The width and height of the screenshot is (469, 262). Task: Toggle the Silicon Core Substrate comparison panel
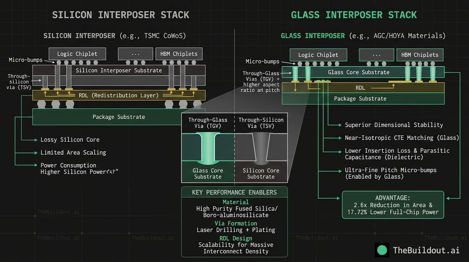261,174
